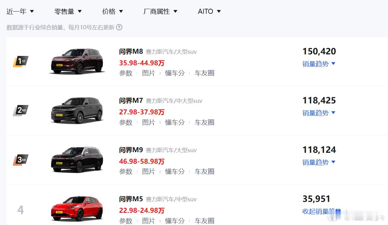The height and width of the screenshot is (225, 388).
Task: Click the 2nd place rank badge
Action: pyautogui.click(x=21, y=110)
